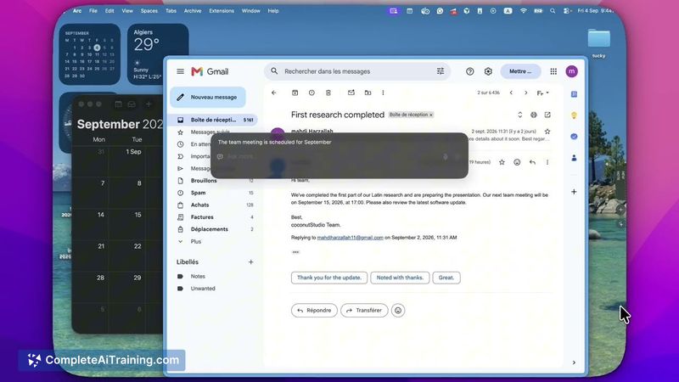
Task: Add emoji reaction in message header
Action: 517,162
